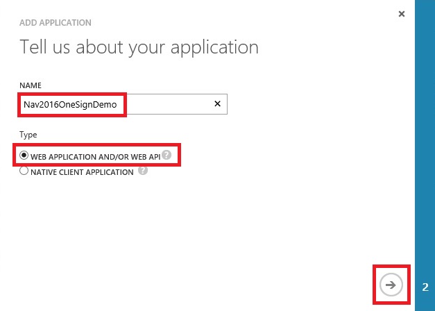The width and height of the screenshot is (435, 311).
Task: Click the step 2 indicator on blue bar
Action: click(425, 286)
